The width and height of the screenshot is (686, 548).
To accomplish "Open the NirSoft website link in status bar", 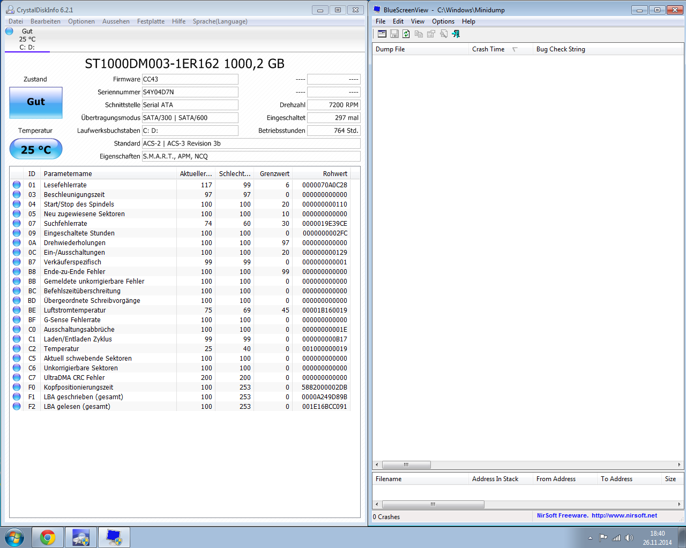I will (x=624, y=515).
